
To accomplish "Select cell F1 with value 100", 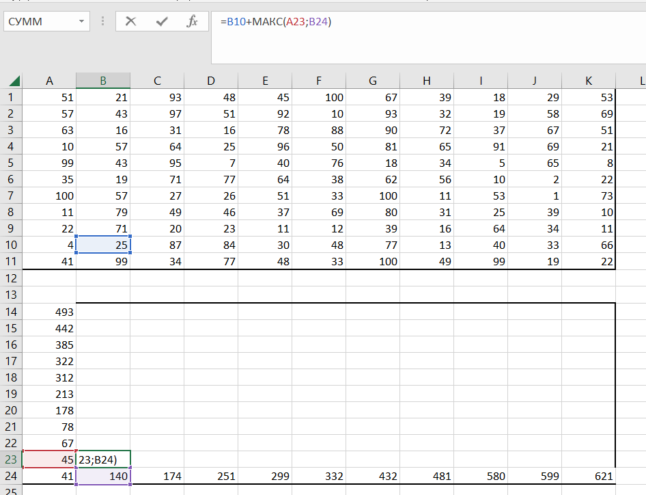I will pos(319,98).
